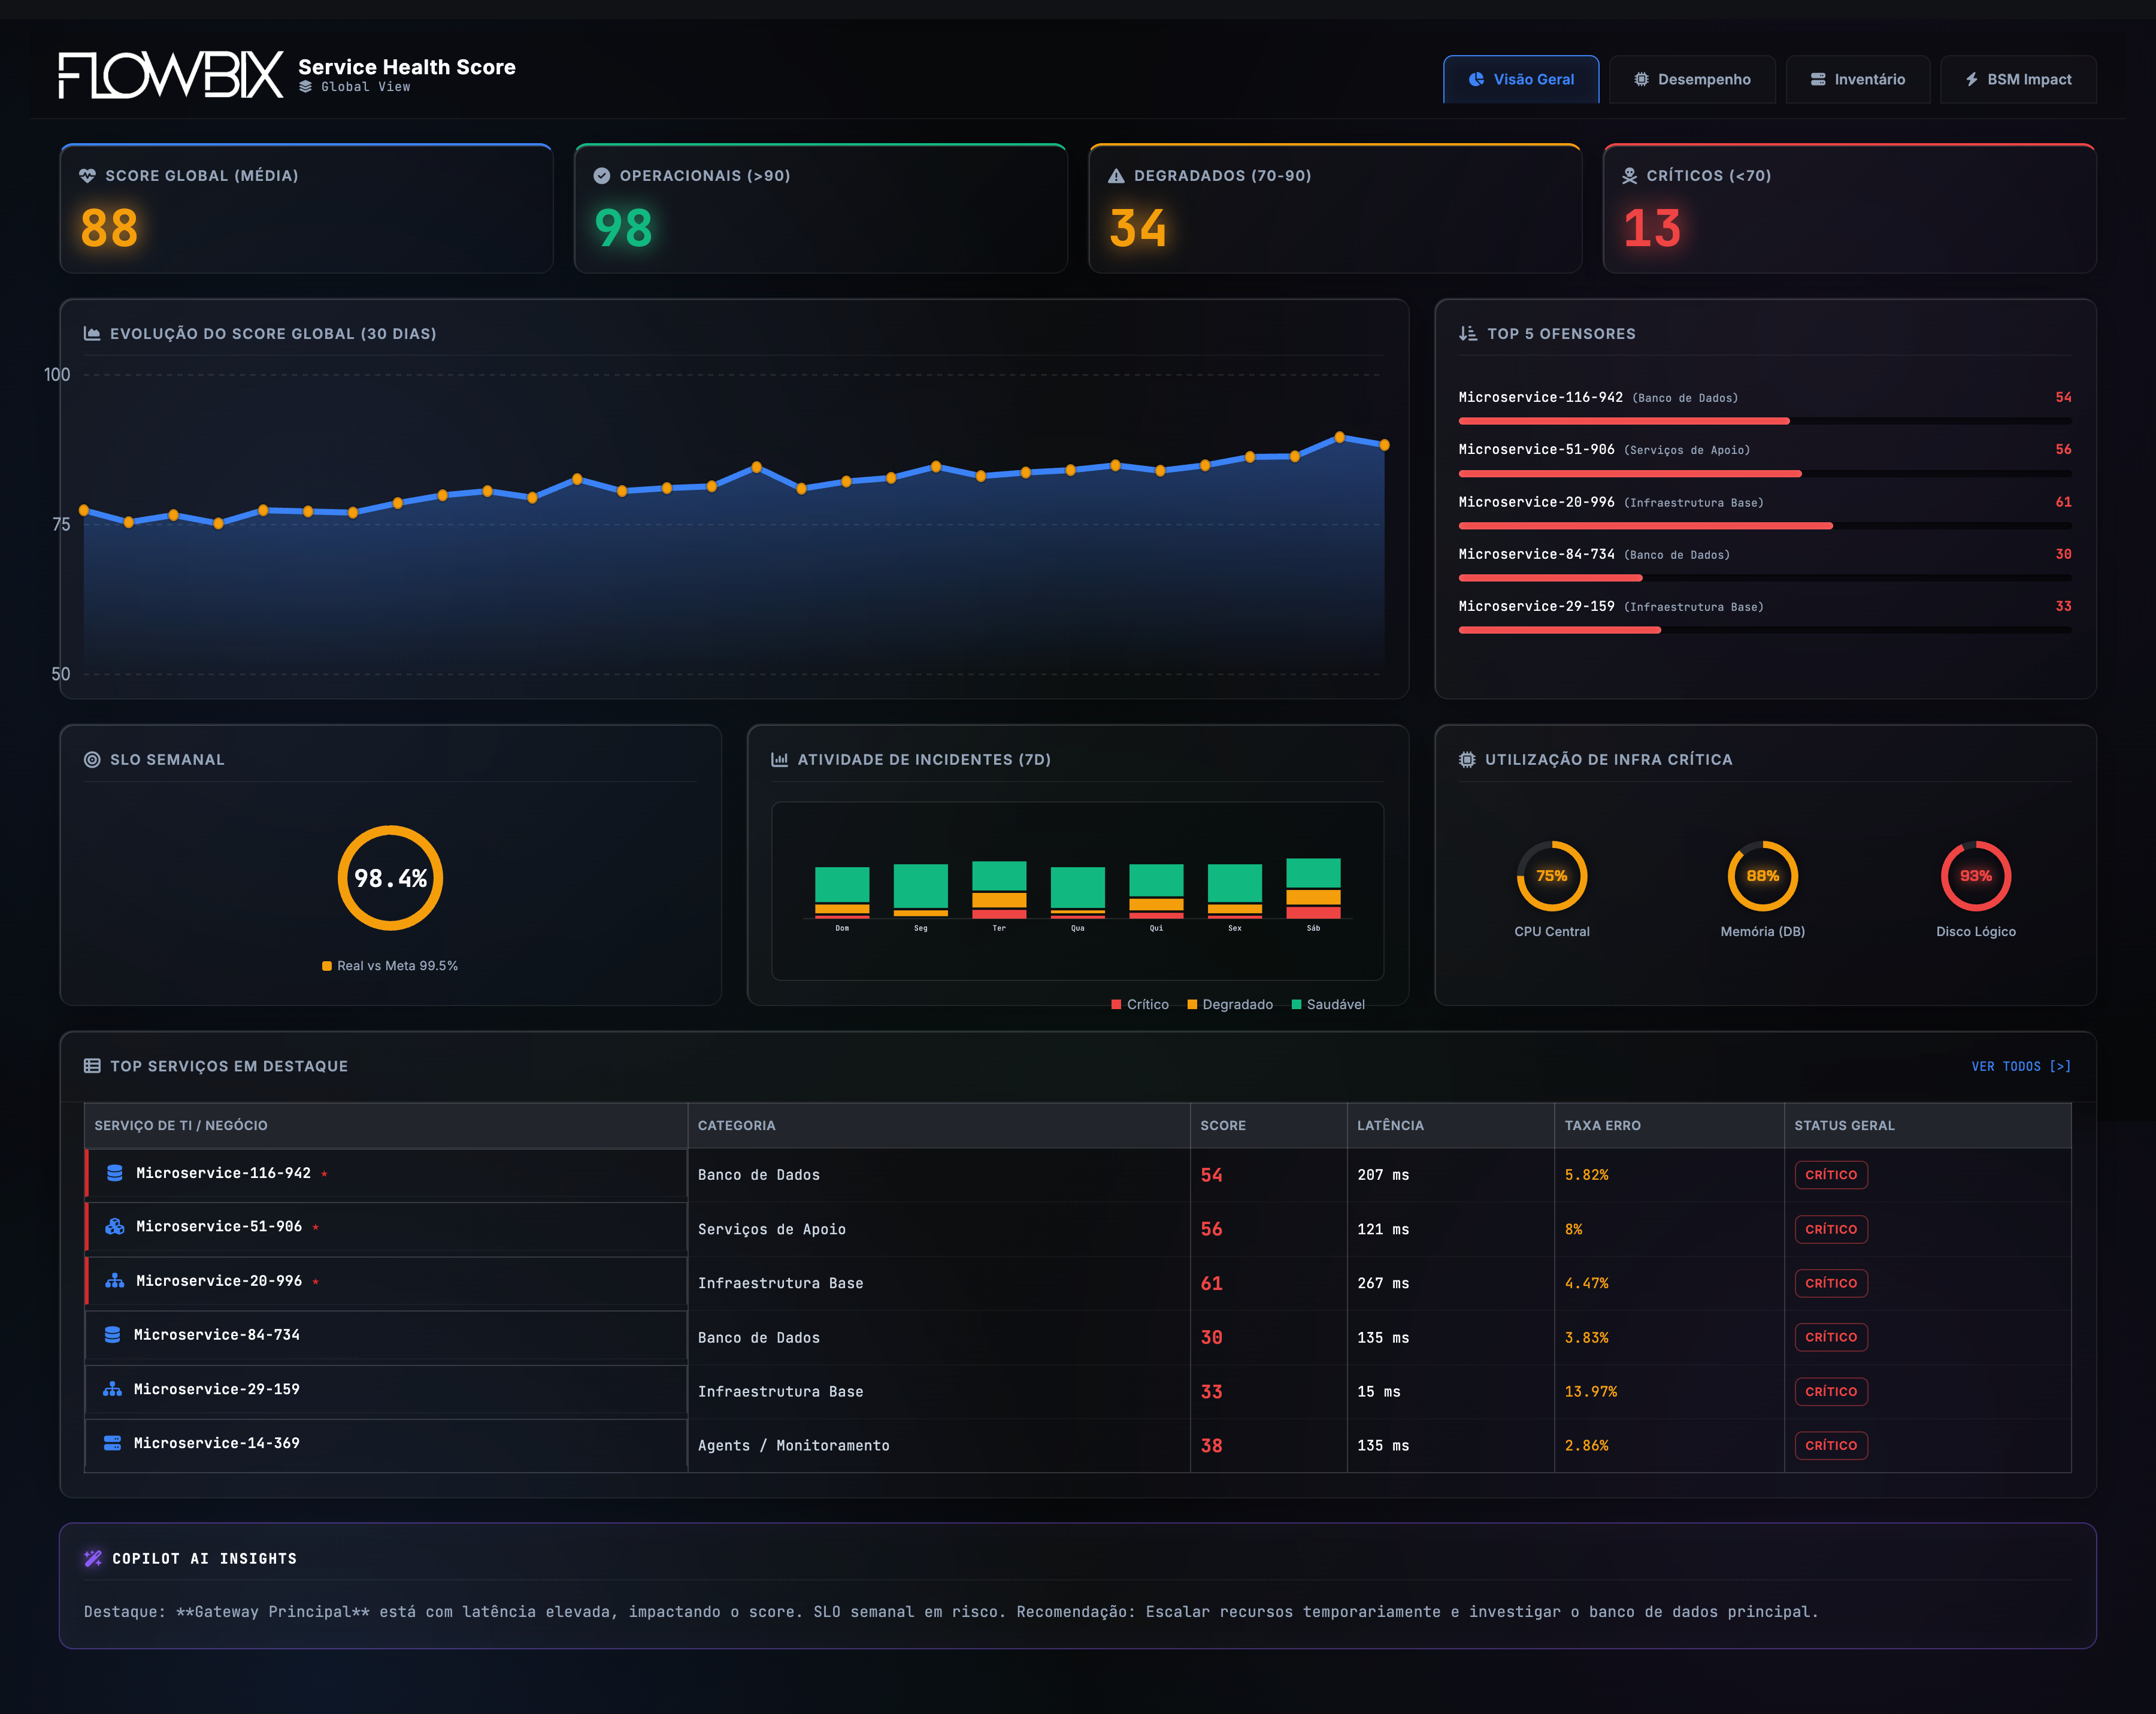Switch to the Desempenho tab
Screen dimensions: 2156x1714
click(1692, 79)
